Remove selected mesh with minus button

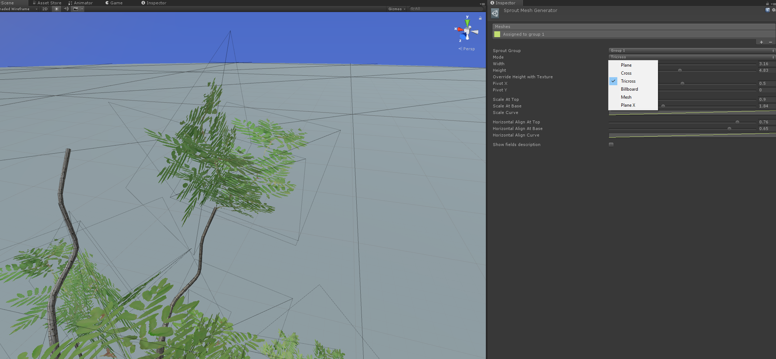[x=770, y=42]
